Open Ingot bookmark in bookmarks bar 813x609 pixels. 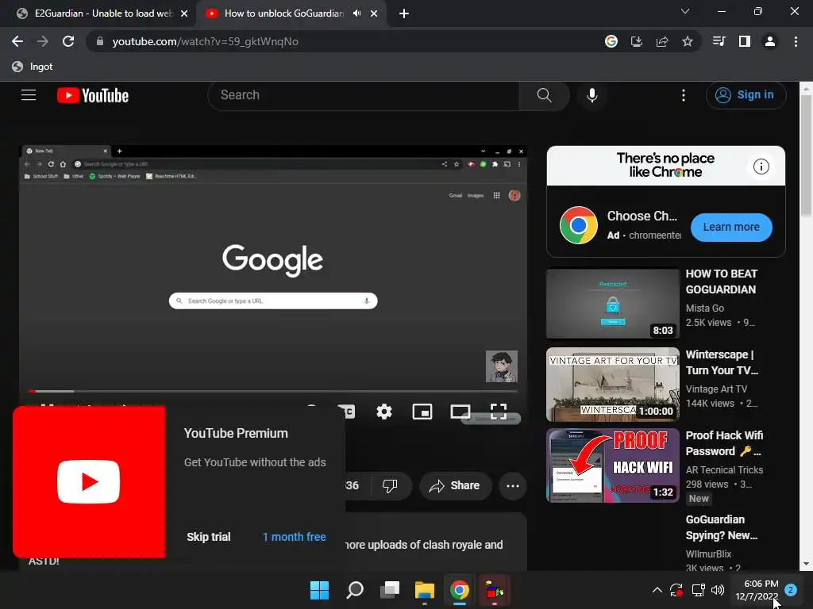[32, 67]
